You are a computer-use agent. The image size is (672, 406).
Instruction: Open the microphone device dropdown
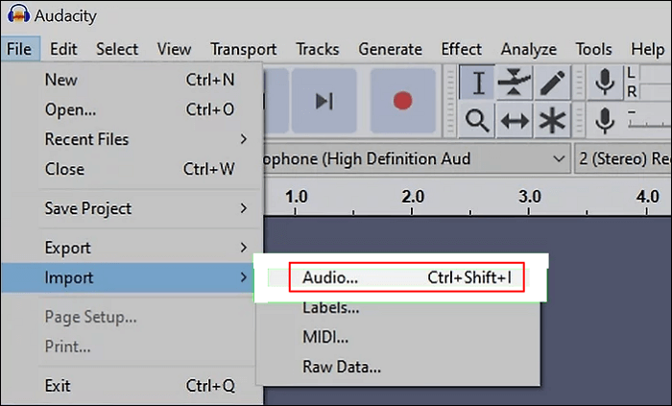pos(417,159)
